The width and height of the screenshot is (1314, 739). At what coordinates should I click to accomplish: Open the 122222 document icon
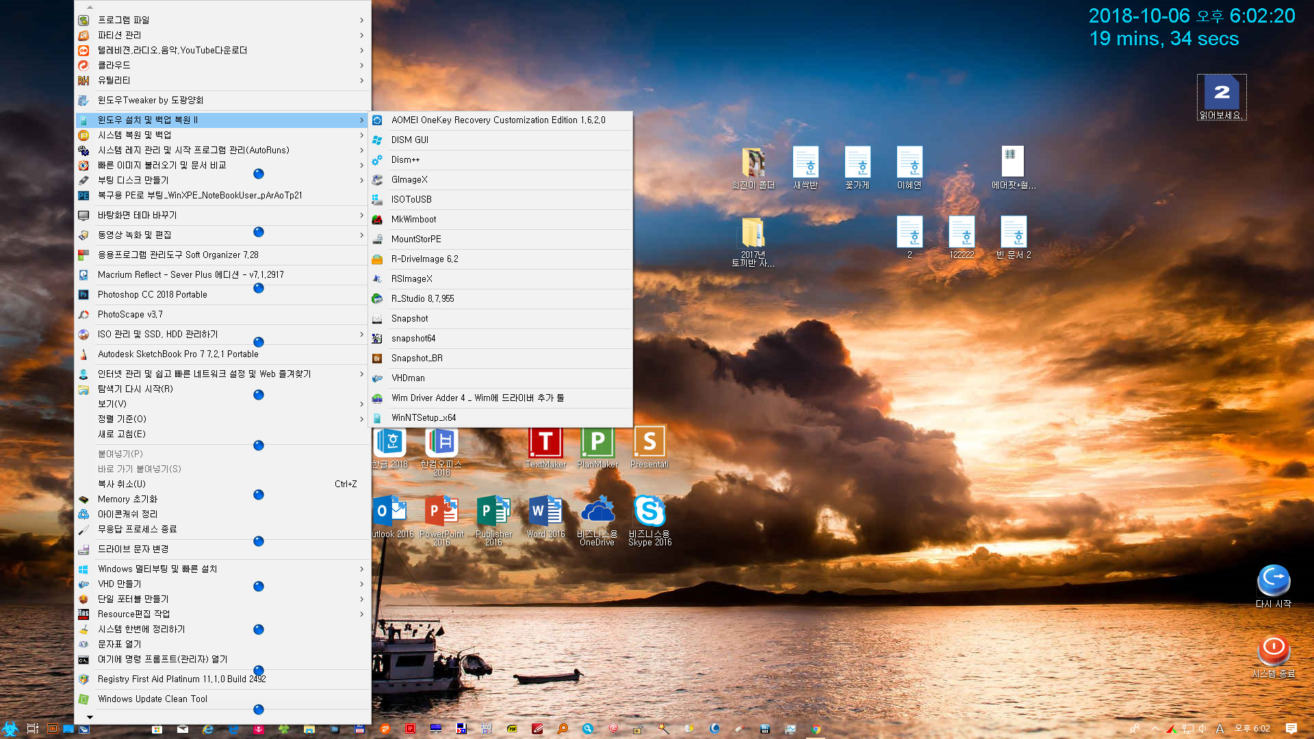pos(962,237)
